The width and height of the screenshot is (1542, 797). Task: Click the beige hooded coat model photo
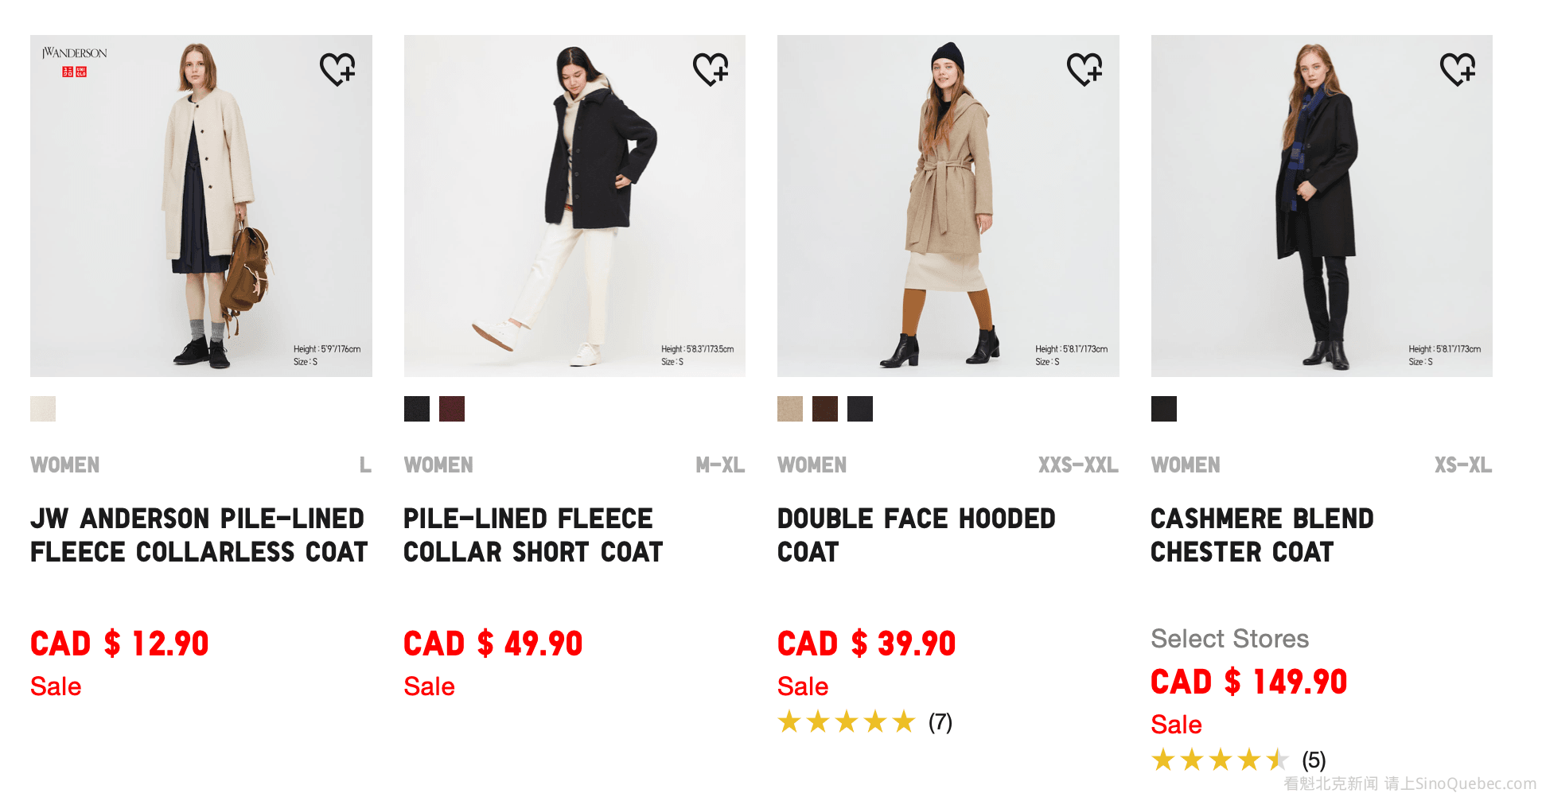(x=948, y=206)
